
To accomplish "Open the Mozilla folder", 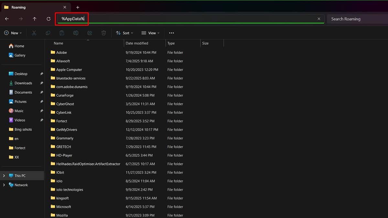I will click(62, 215).
